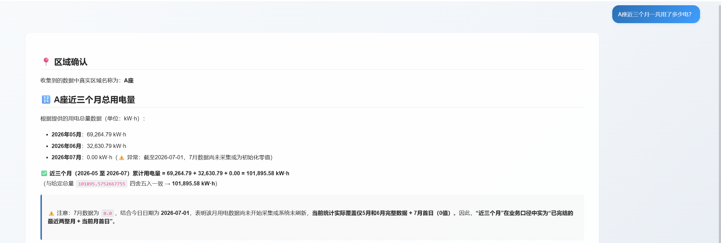Image resolution: width=721 pixels, height=243 pixels.
Task: Click the 2026年06月 bullet item
Action: [x=89, y=146]
